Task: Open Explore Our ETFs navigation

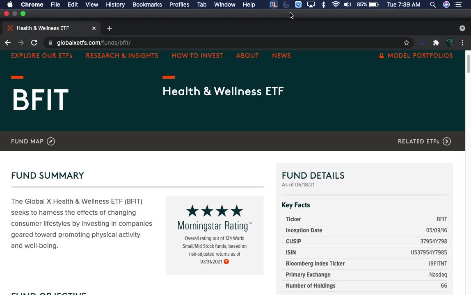Action: 42,56
